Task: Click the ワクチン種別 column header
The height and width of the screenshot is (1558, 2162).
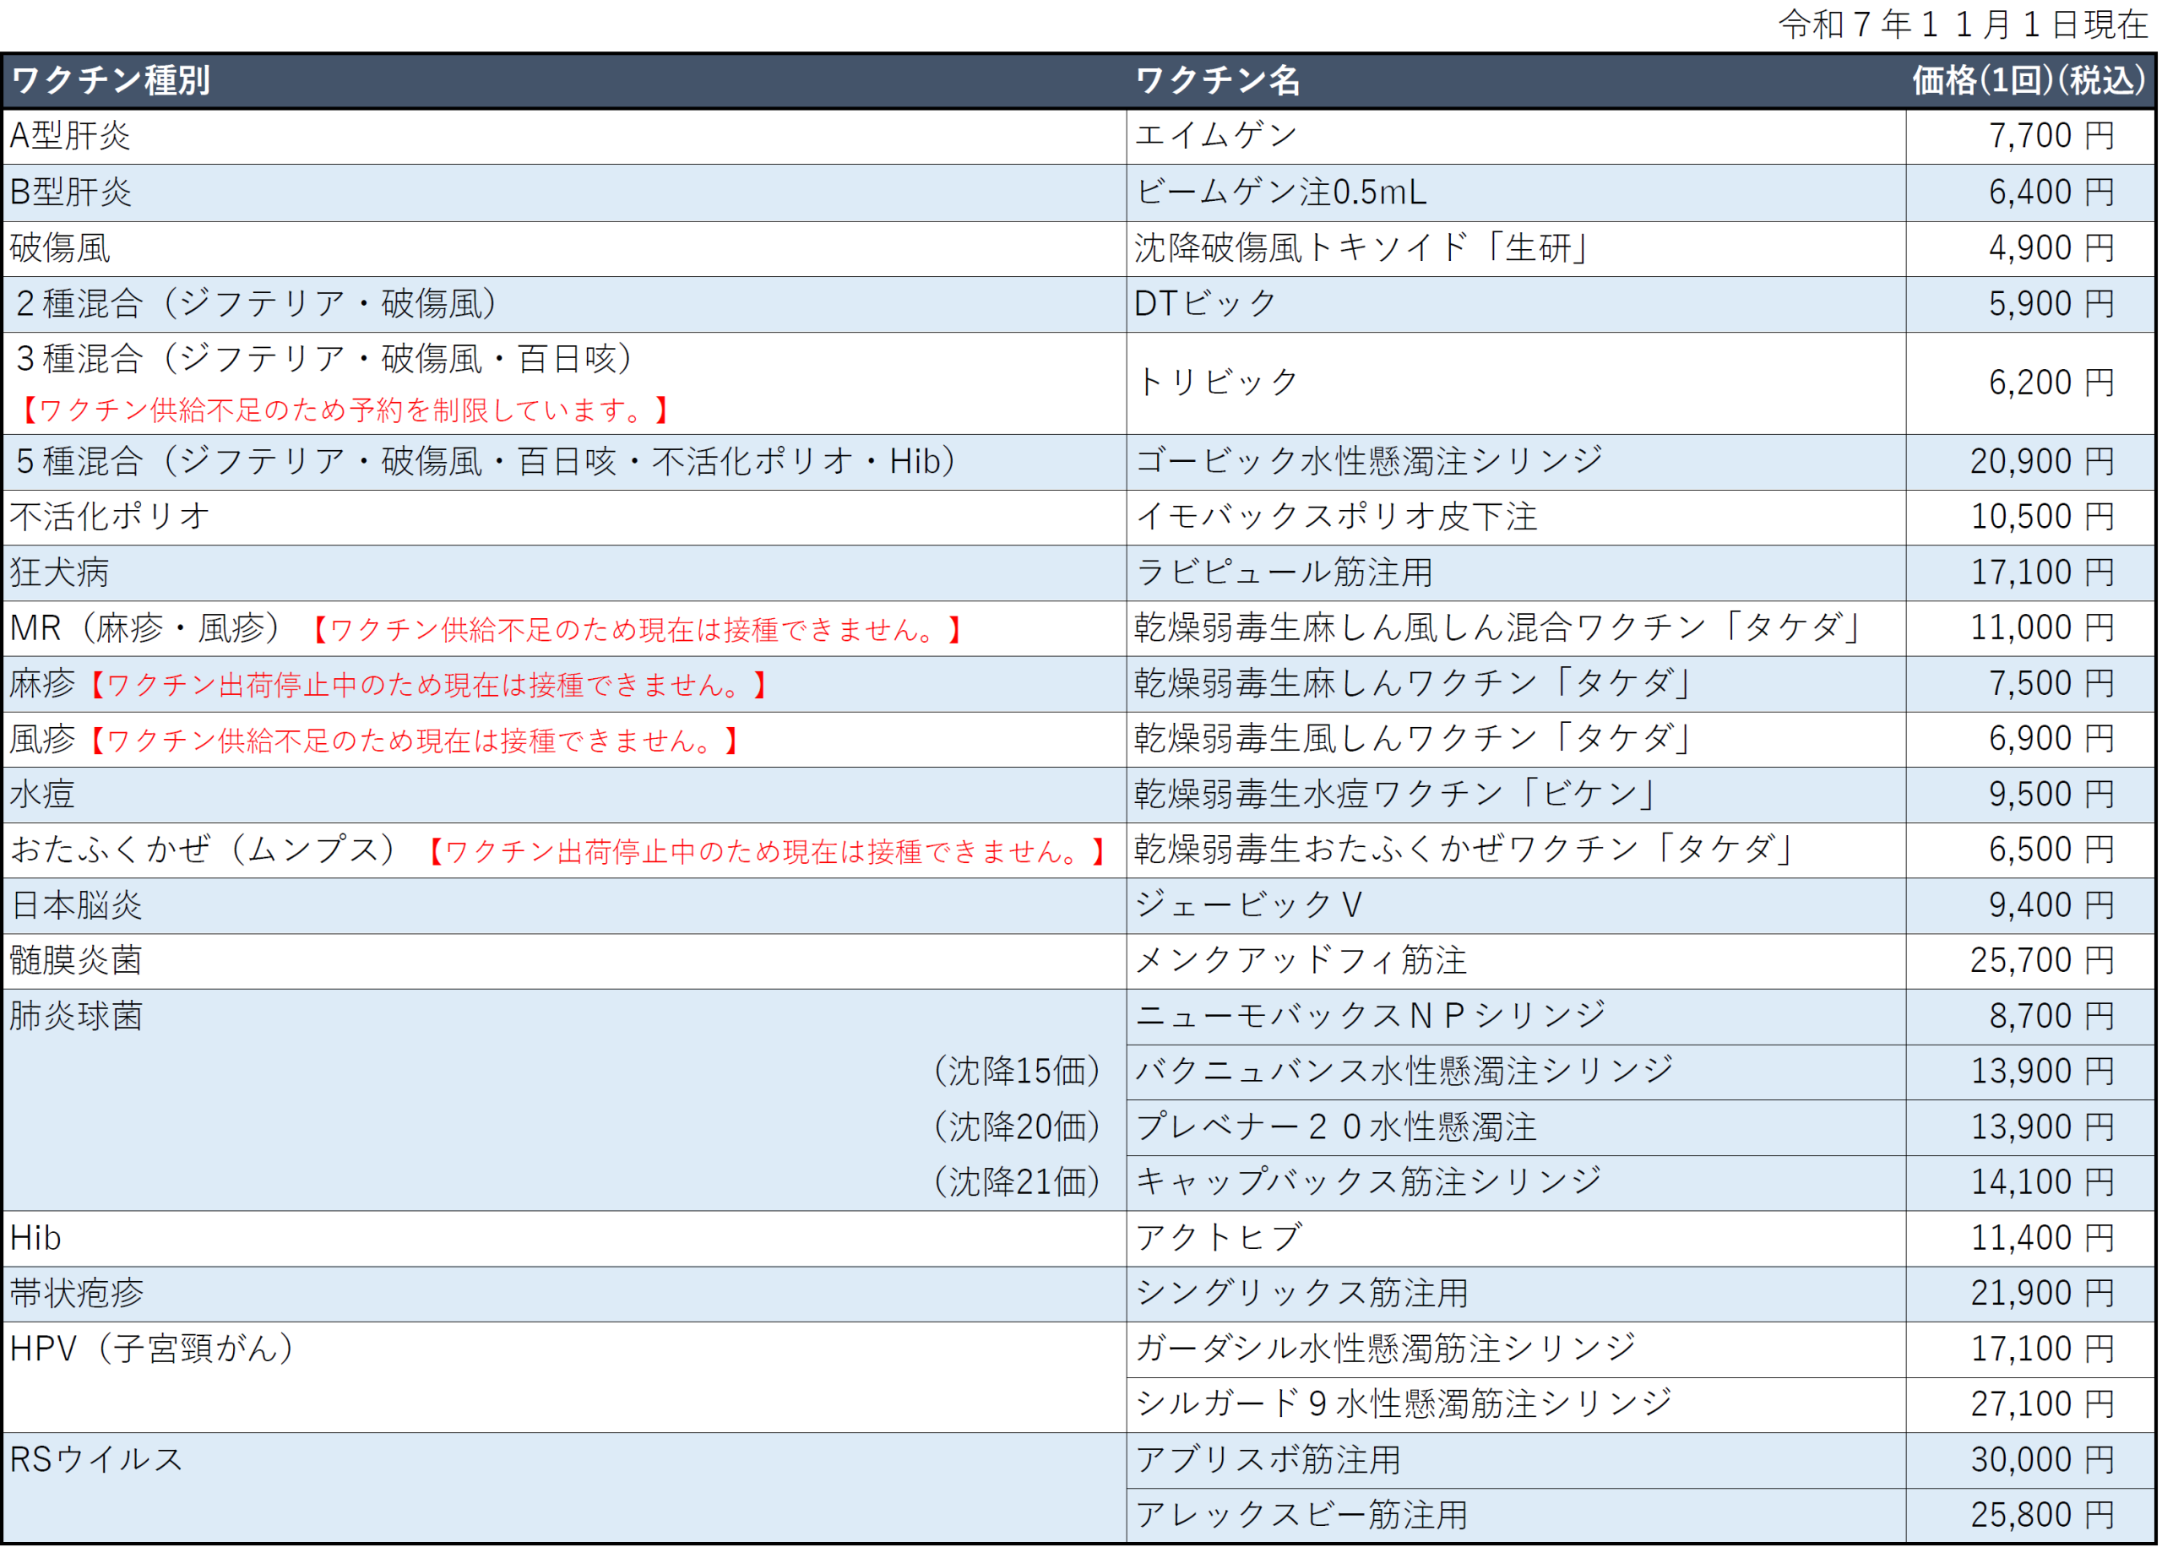Action: coord(111,81)
